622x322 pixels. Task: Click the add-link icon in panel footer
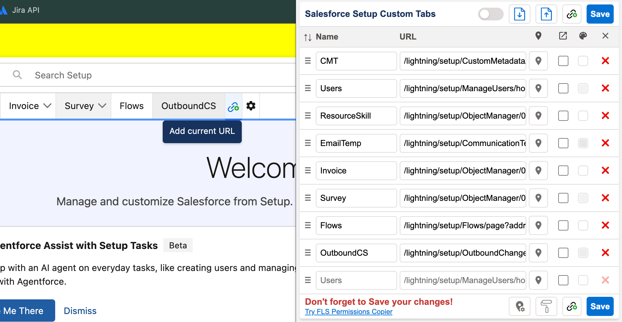coord(572,306)
